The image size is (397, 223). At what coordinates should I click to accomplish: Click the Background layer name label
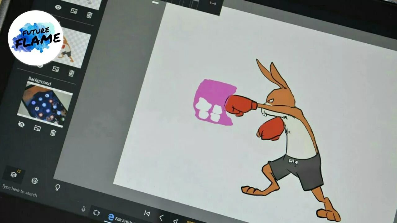click(40, 81)
